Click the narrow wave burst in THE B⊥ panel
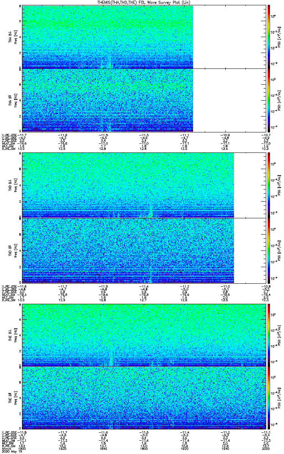 pos(111,358)
